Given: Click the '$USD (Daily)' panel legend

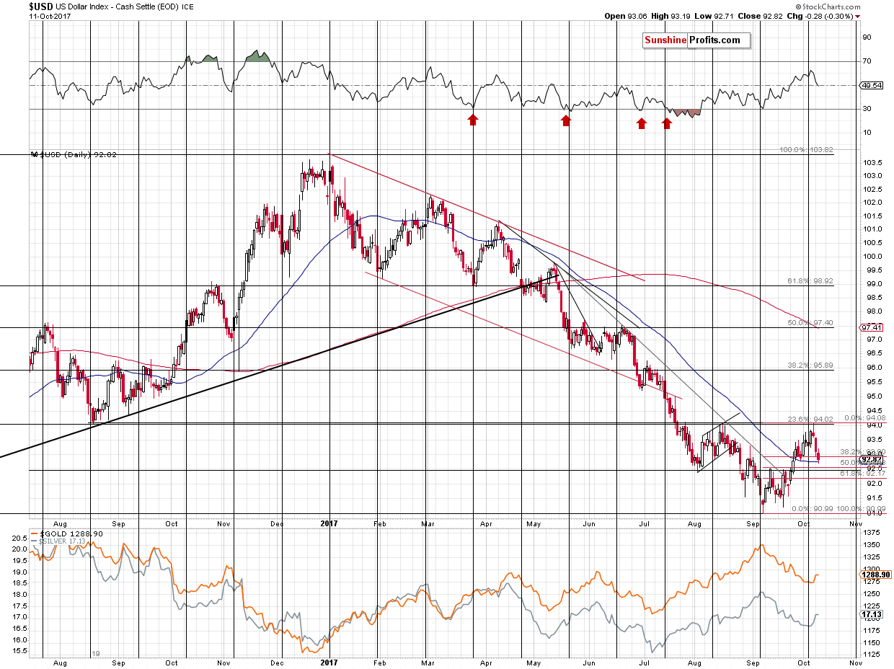Looking at the screenshot, I should point(72,154).
